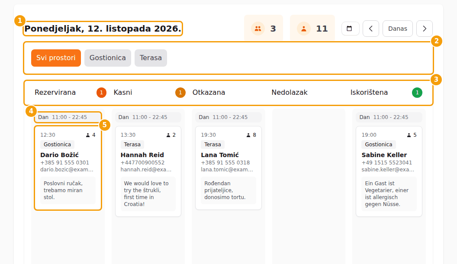Screen dimensions: 457x264
Task: Click phone number +447700900552
Action: (x=142, y=163)
